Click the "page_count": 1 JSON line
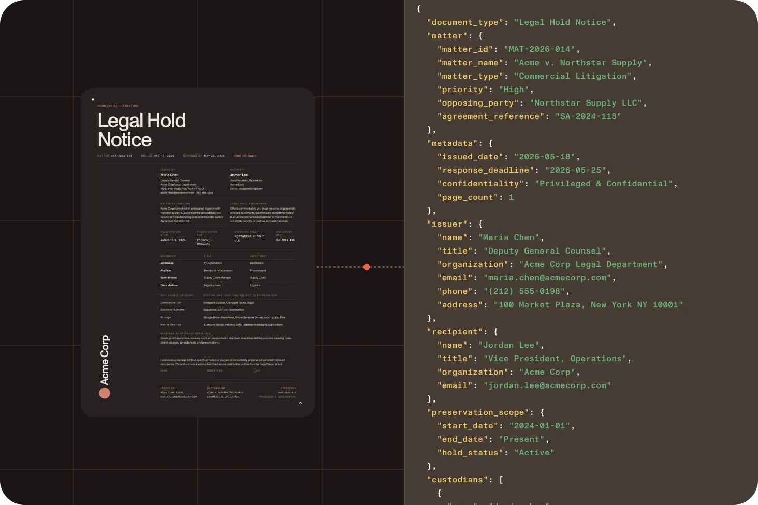Image resolution: width=758 pixels, height=505 pixels. point(475,197)
